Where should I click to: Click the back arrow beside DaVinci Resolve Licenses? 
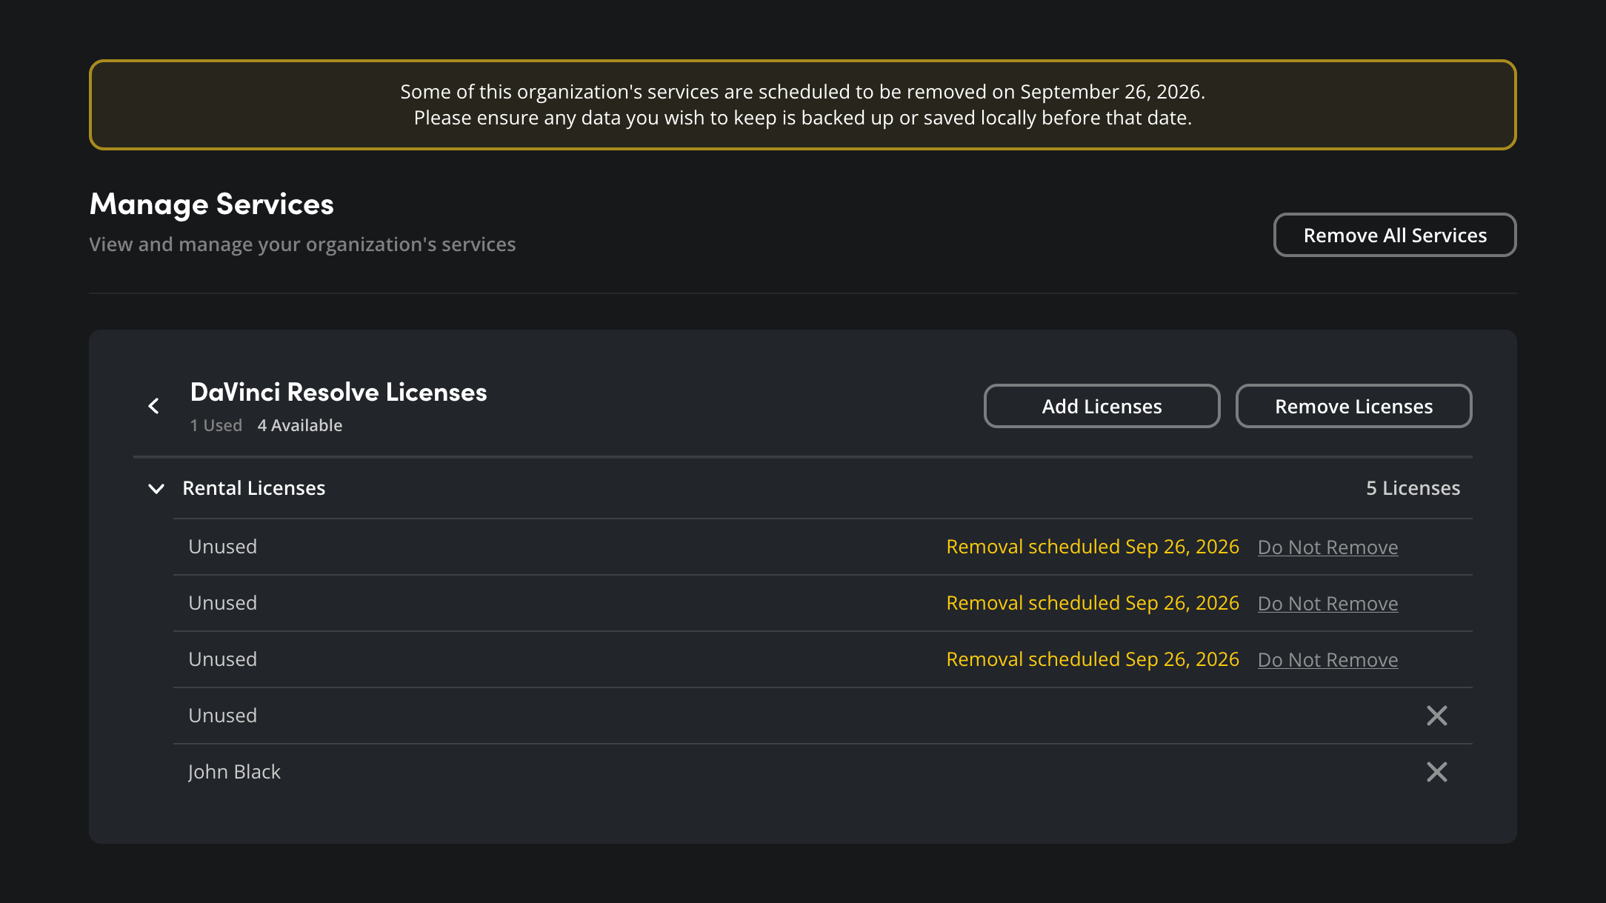(x=153, y=406)
